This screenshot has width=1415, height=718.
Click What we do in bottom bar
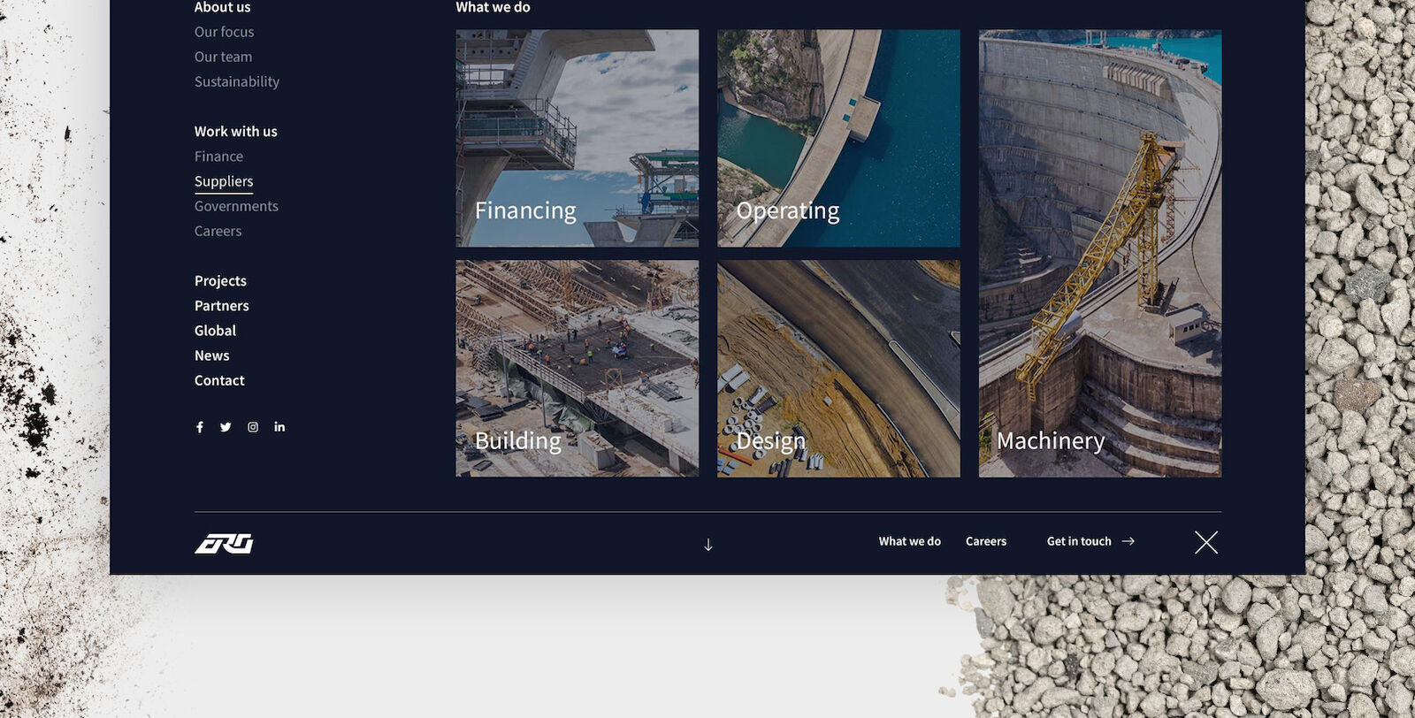point(909,541)
